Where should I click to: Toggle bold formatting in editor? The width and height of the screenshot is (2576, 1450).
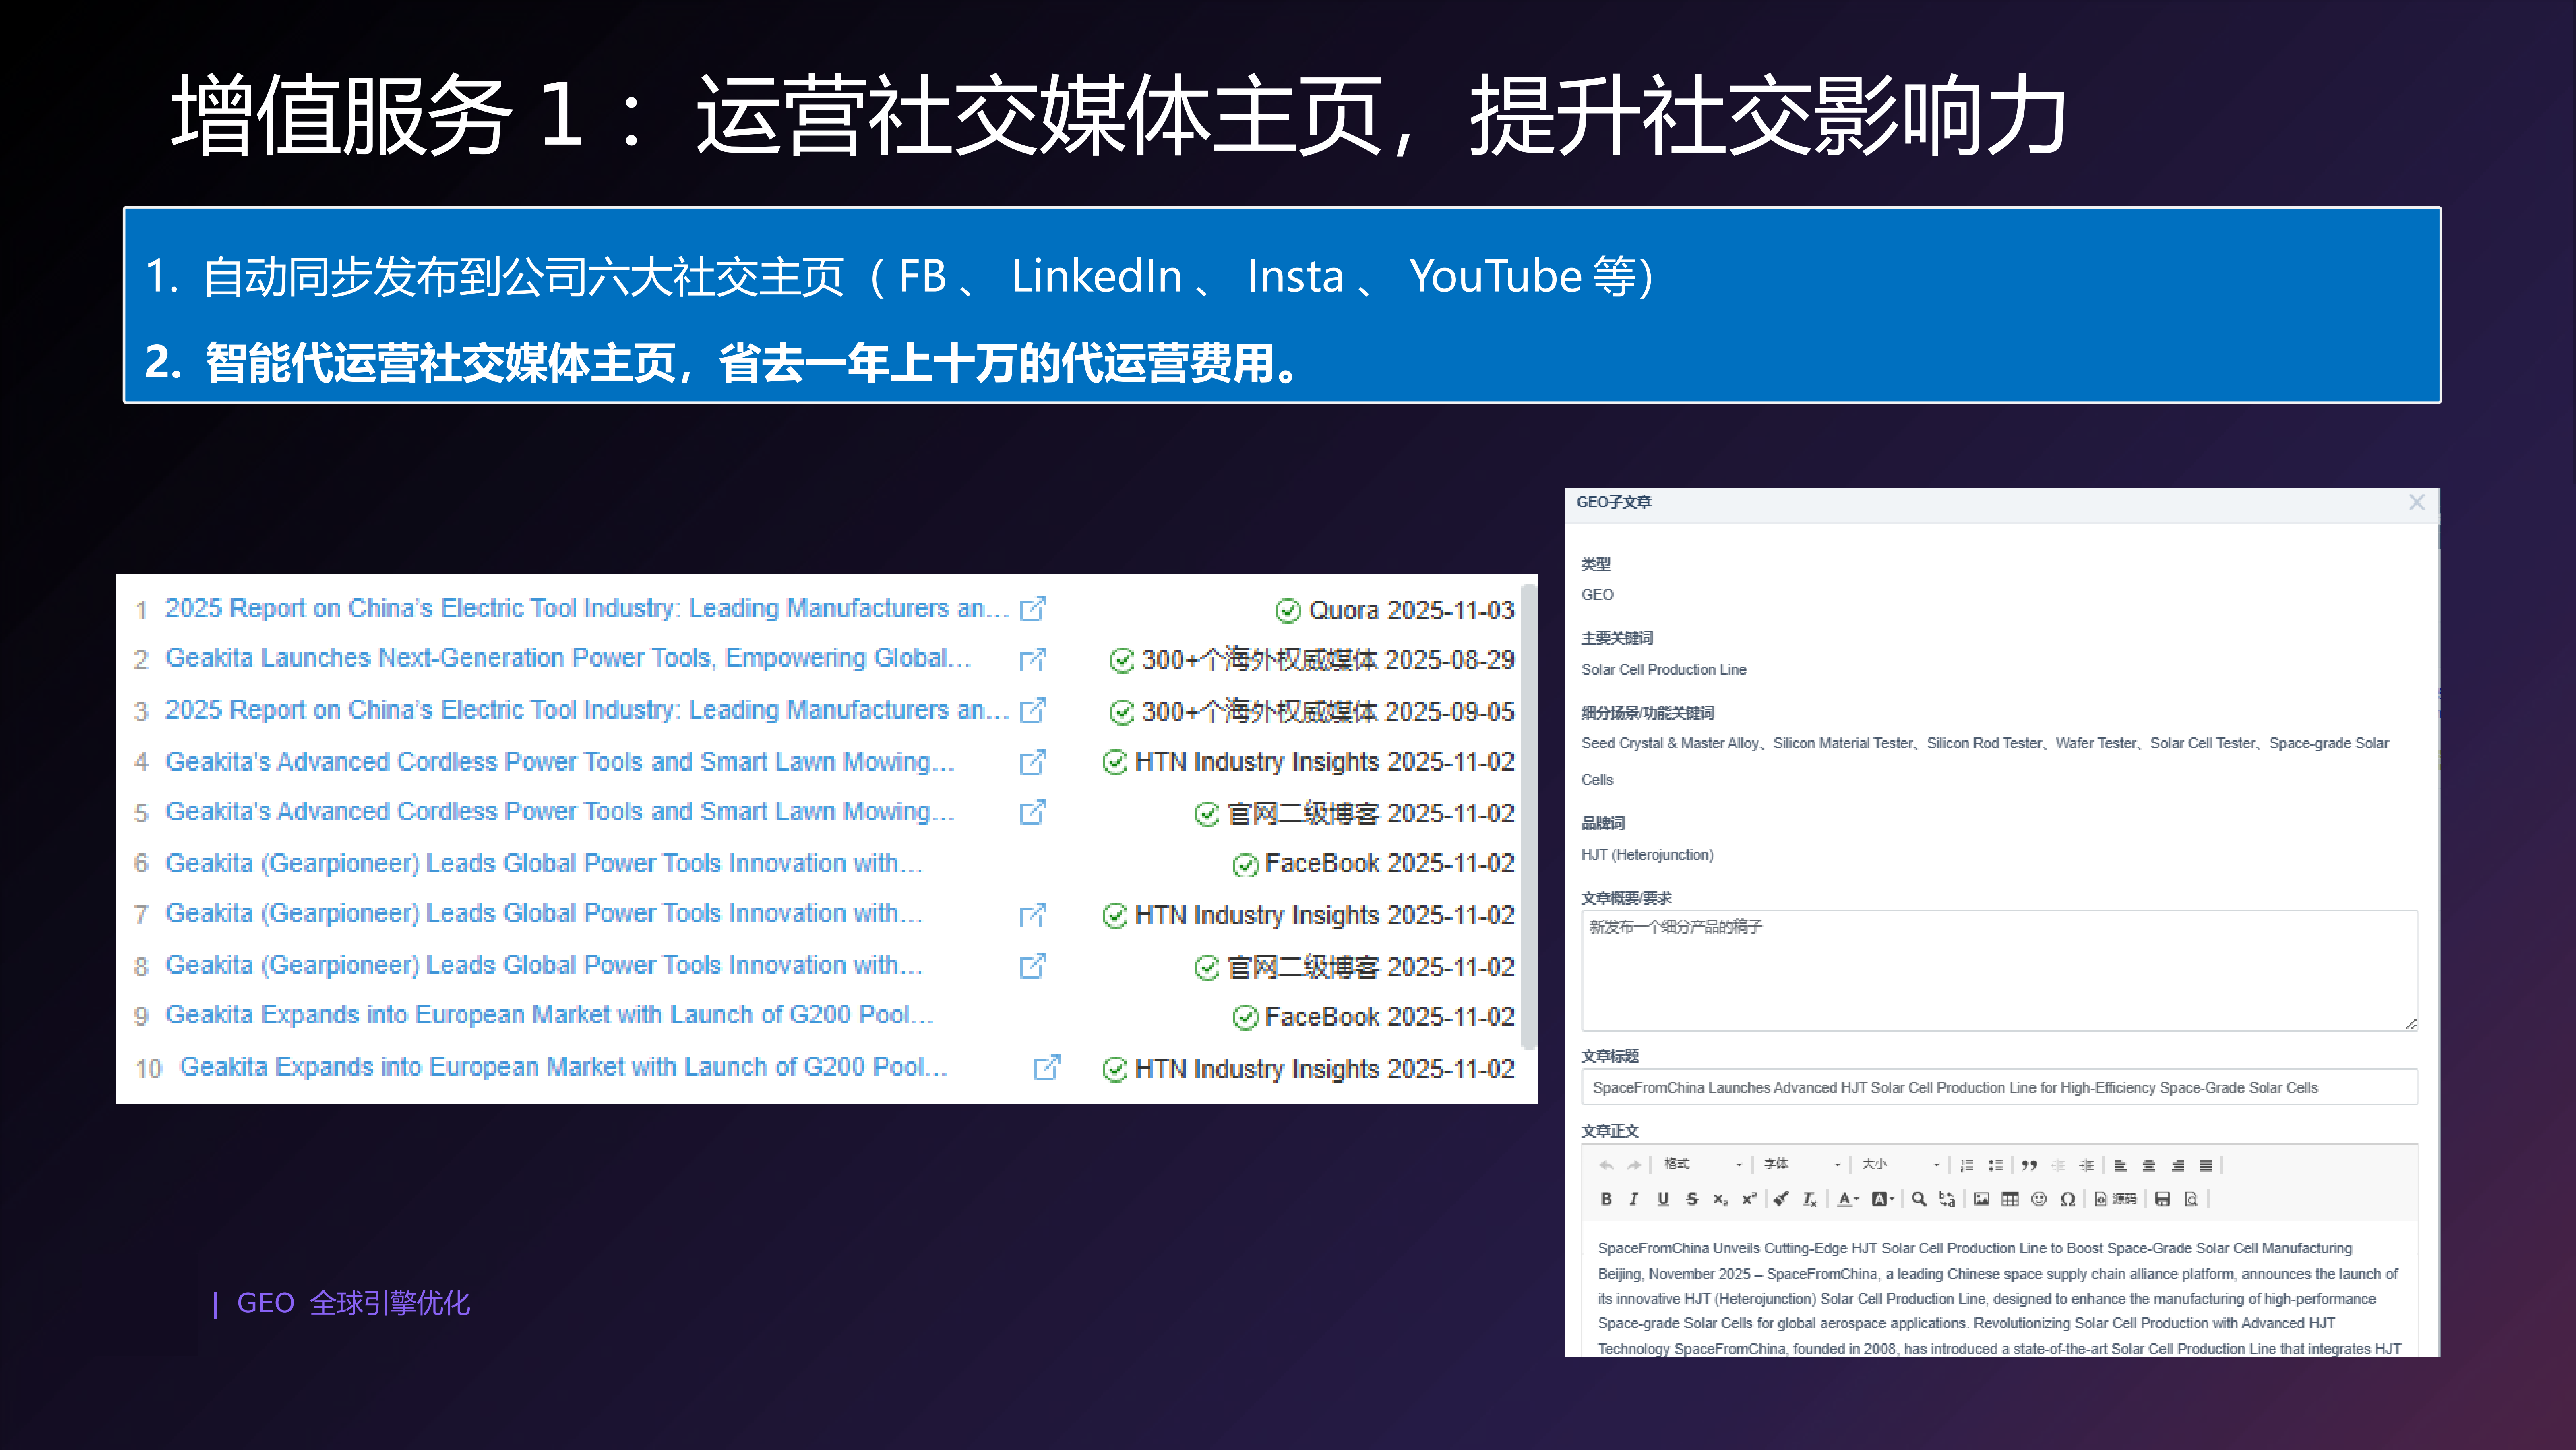1606,1199
